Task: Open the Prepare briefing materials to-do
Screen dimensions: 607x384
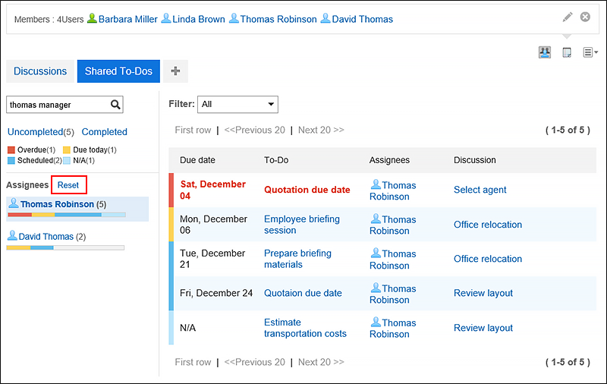Action: pyautogui.click(x=297, y=259)
